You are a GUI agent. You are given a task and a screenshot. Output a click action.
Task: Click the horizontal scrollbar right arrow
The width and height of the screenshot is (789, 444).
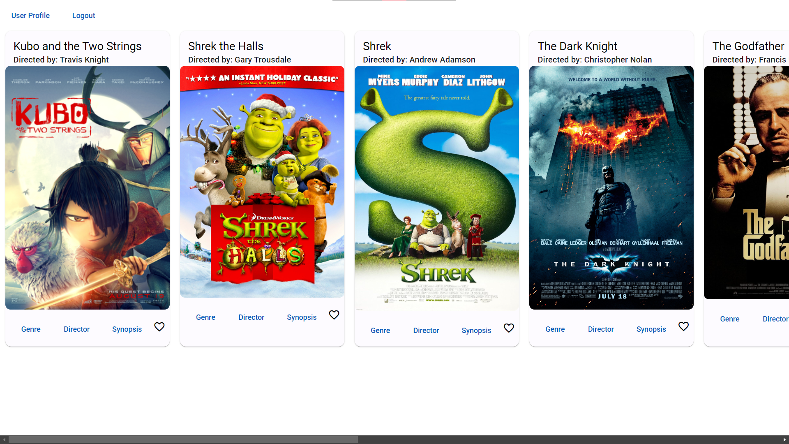784,440
